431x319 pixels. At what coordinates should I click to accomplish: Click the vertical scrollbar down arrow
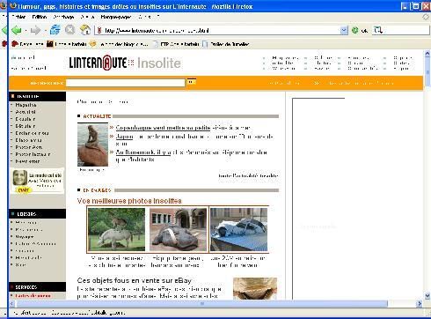[427, 295]
